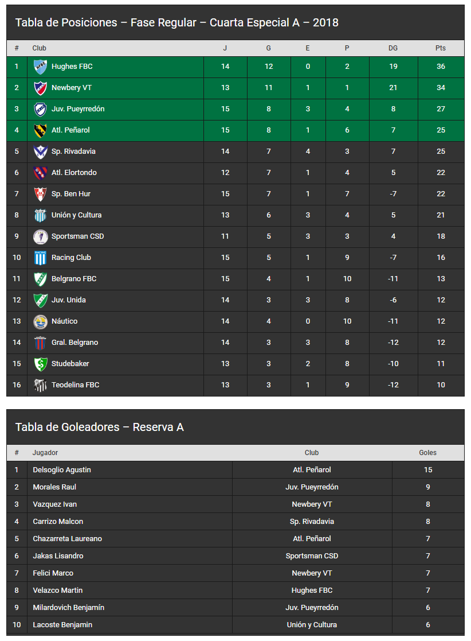Screen dimensions: 471x641
Task: Open the Juv. Pueyrredón team name link
Action: [78, 109]
